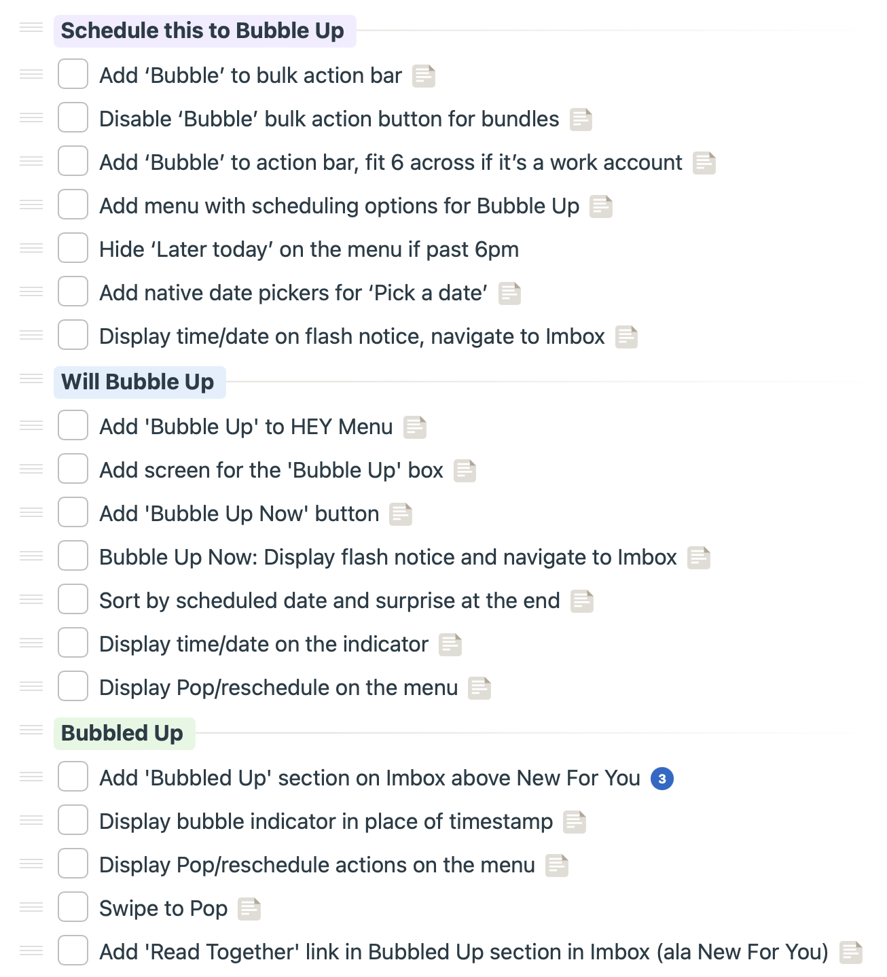Click notes icon next to 'Add 'Read Together' link'
The width and height of the screenshot is (887, 977).
[851, 953]
